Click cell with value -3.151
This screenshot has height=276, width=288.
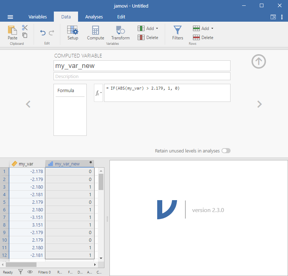pos(27,217)
